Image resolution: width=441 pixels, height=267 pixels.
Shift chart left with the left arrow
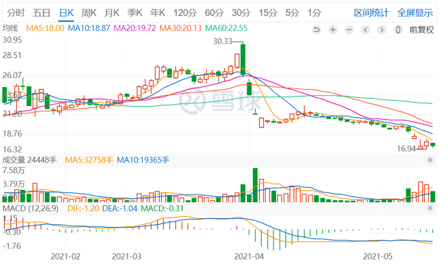pyautogui.click(x=365, y=30)
